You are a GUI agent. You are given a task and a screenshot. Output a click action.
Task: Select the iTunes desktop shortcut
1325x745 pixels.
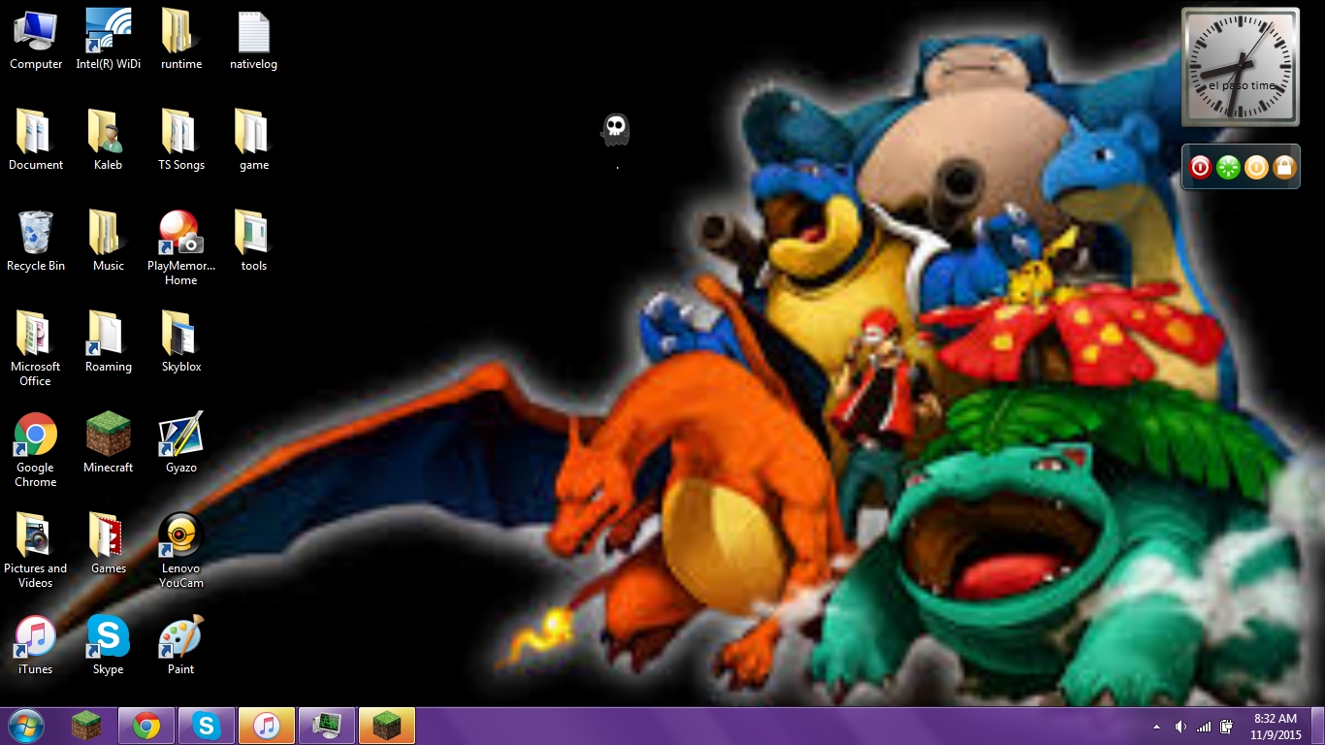coord(36,645)
